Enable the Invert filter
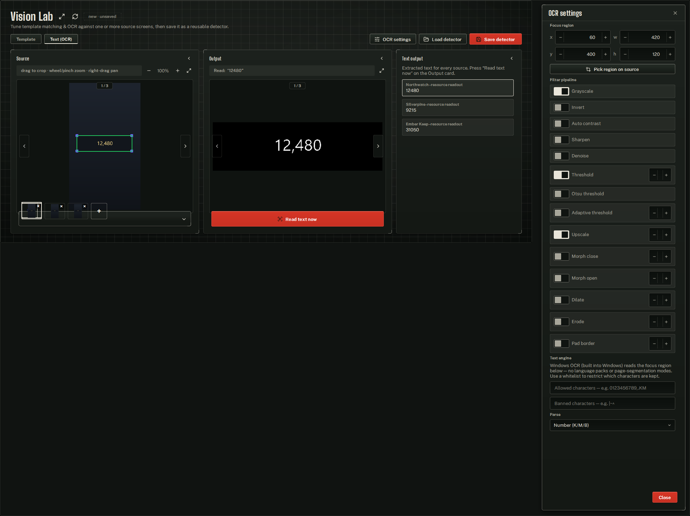690x516 pixels. (x=561, y=107)
